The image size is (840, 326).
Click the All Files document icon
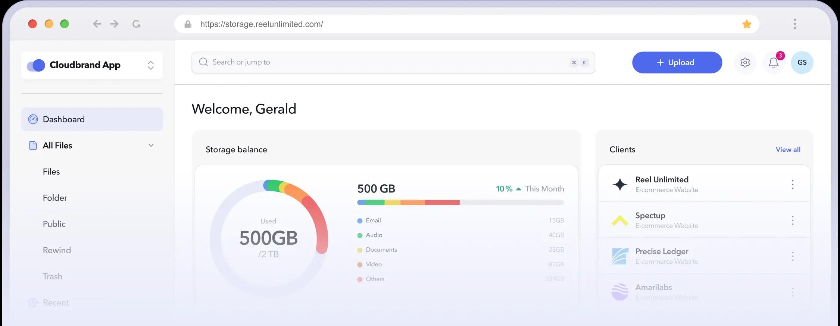point(33,145)
